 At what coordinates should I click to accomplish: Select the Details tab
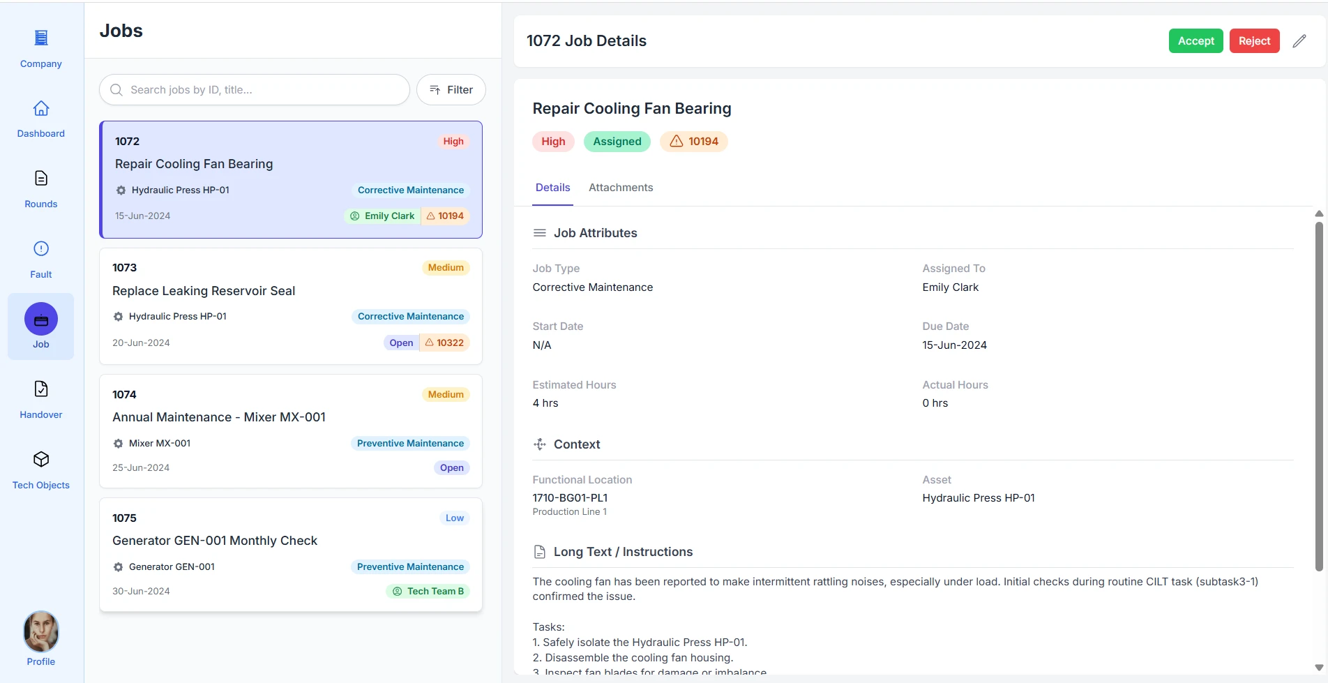(x=552, y=188)
